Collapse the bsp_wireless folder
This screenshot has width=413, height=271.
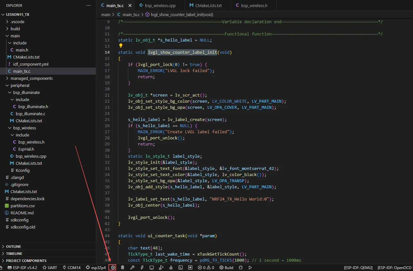coord(24,128)
